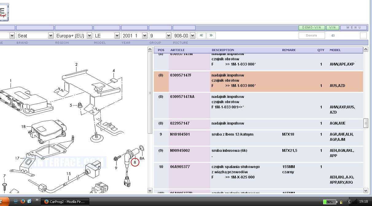The width and height of the screenshot is (372, 206).
Task: Click the ARTICLE column header
Action: click(177, 50)
